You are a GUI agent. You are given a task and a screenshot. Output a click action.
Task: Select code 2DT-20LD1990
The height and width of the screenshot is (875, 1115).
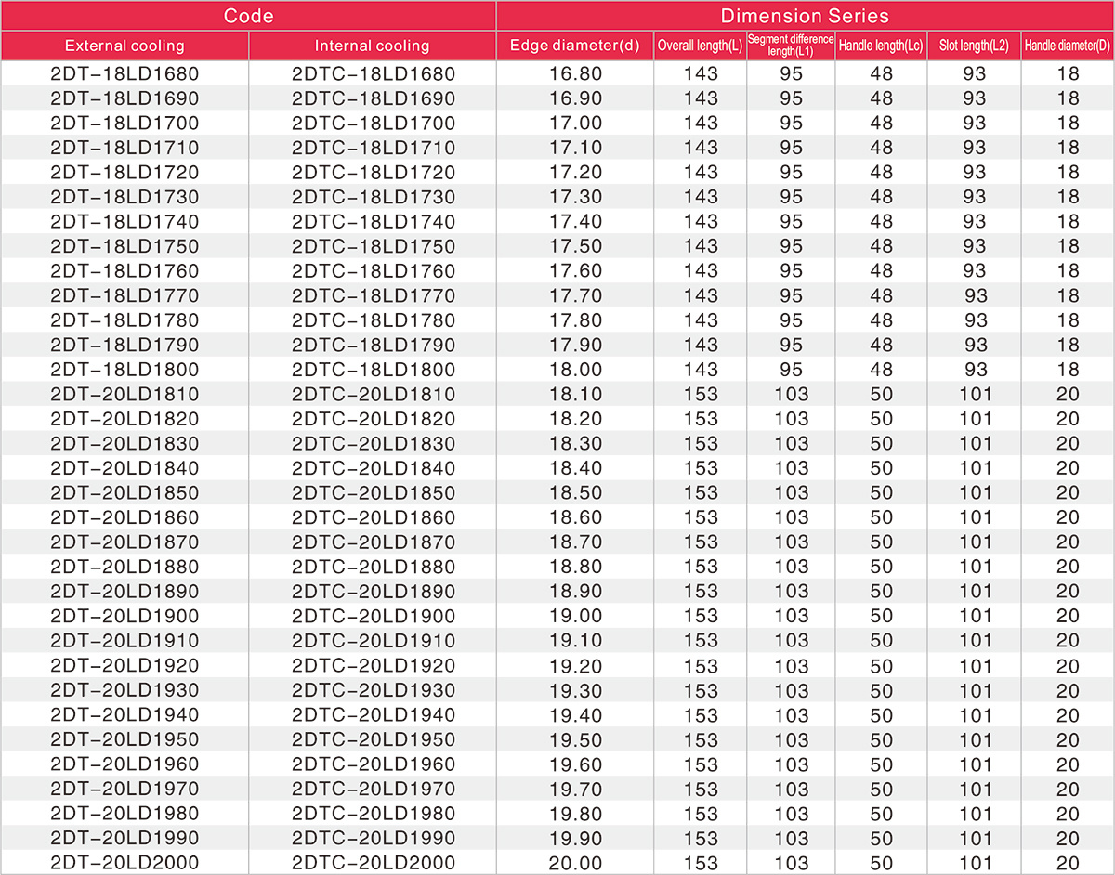tap(125, 837)
